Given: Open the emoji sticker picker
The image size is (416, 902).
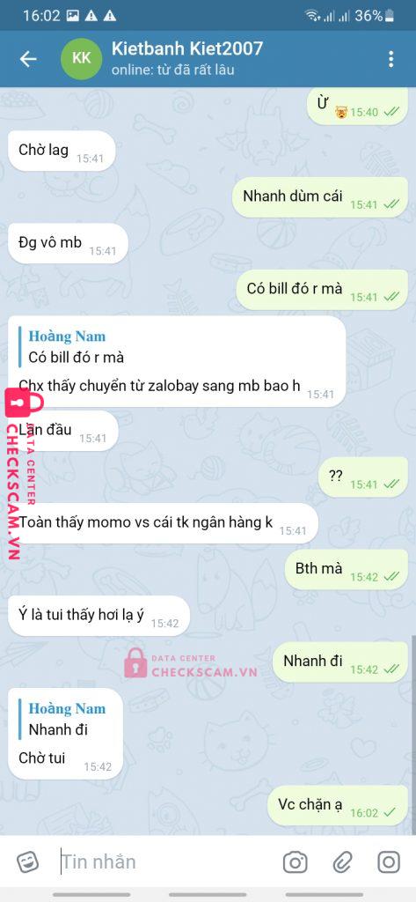Looking at the screenshot, I should click(x=27, y=861).
